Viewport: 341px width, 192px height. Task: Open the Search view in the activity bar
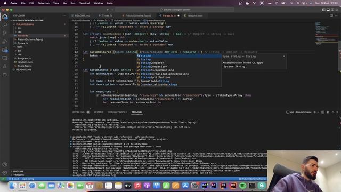coord(5,25)
